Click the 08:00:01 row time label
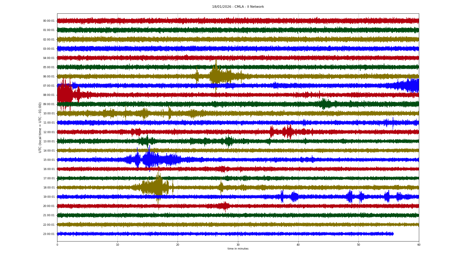The width and height of the screenshot is (476, 268). pyautogui.click(x=49, y=95)
